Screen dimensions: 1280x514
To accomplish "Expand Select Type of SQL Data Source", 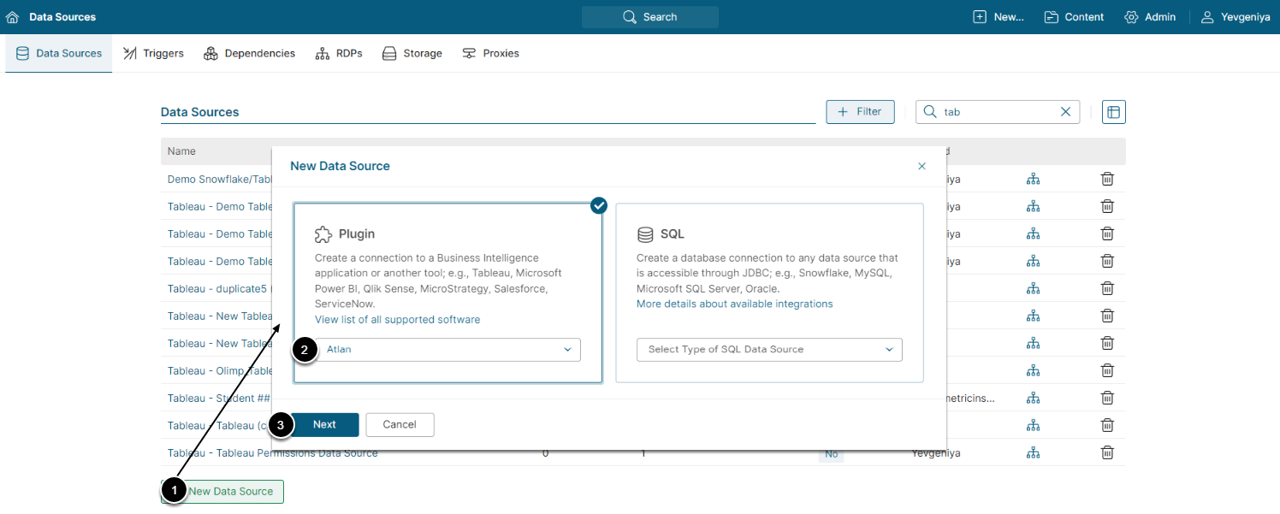I will [769, 350].
